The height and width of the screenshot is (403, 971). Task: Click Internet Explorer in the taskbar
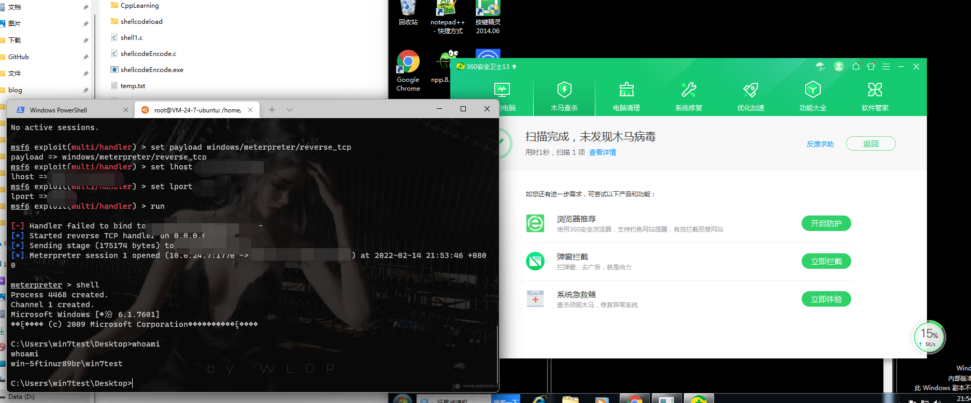(539, 399)
